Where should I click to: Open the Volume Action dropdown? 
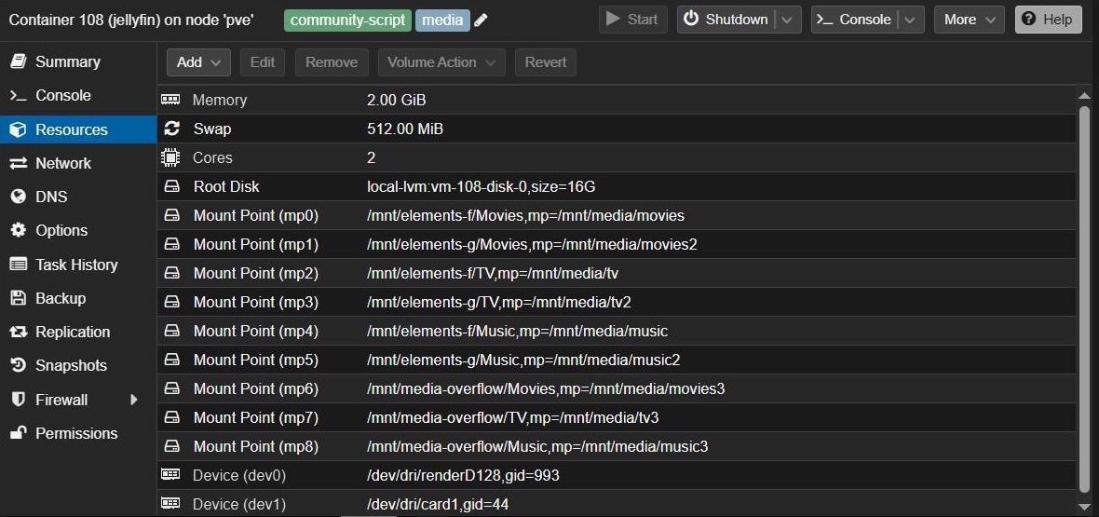click(x=441, y=62)
